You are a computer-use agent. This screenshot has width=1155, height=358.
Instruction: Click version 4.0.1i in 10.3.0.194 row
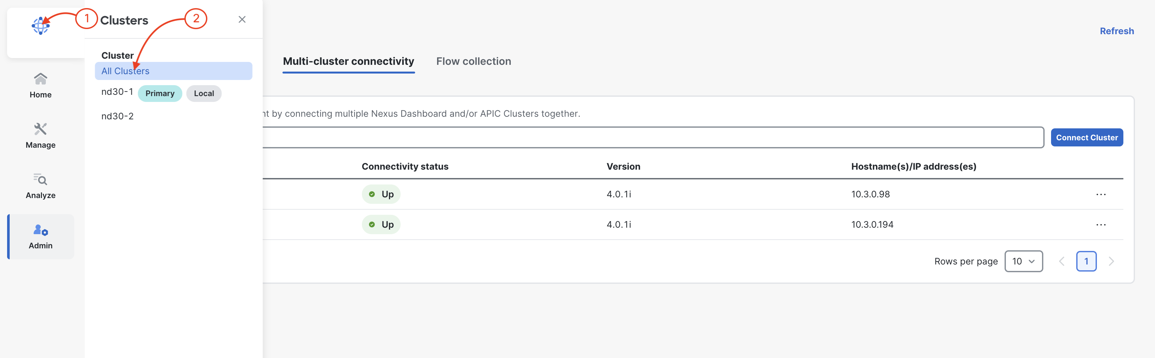tap(619, 225)
